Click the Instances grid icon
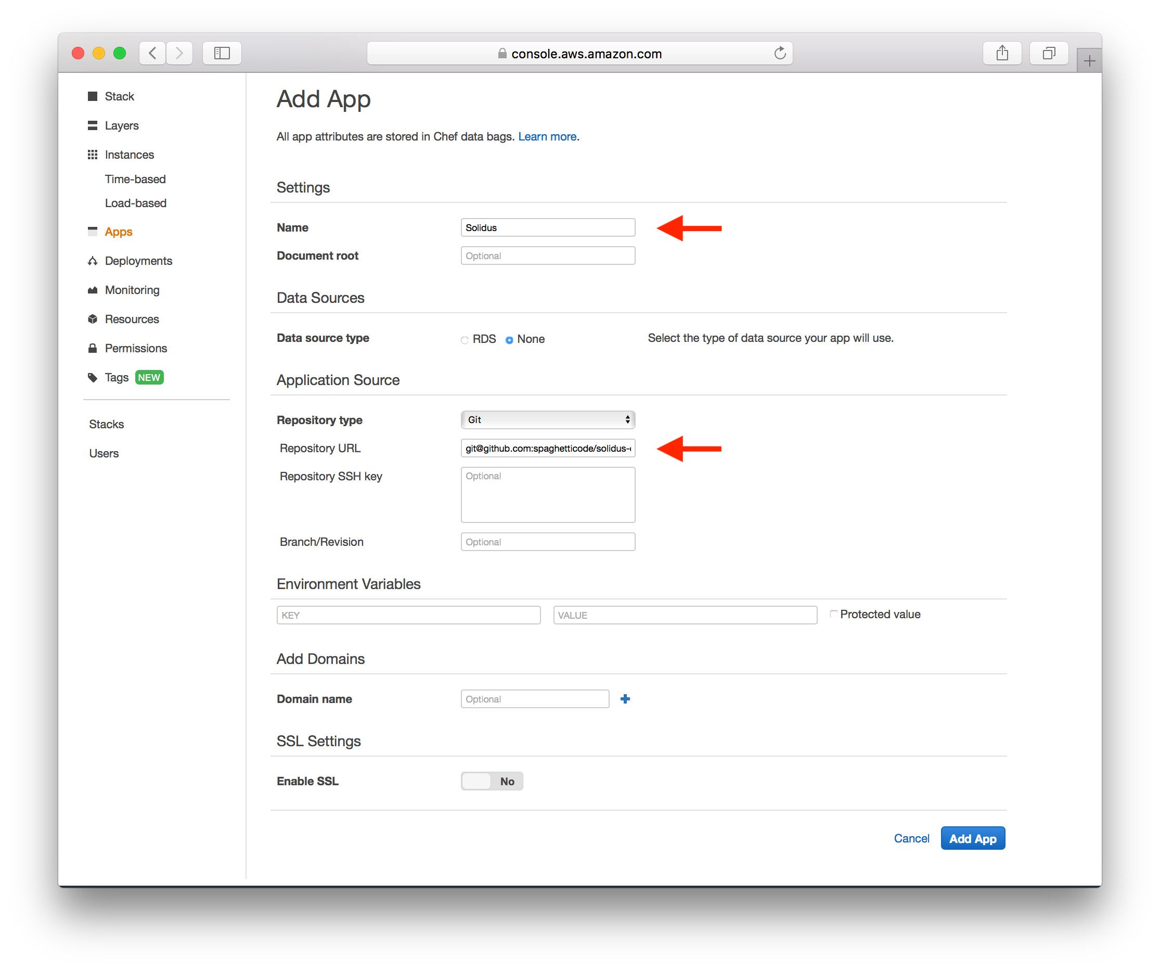The width and height of the screenshot is (1160, 971). pyautogui.click(x=92, y=155)
